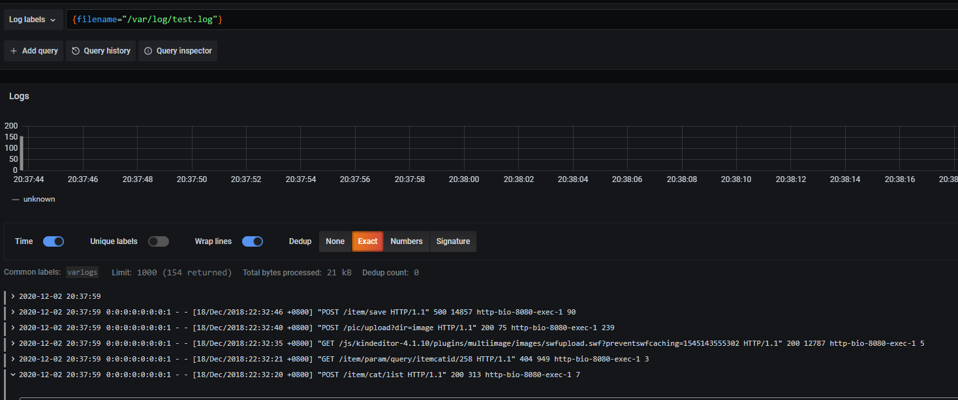958x400 pixels.
Task: Select the None dedup option
Action: [x=335, y=241]
